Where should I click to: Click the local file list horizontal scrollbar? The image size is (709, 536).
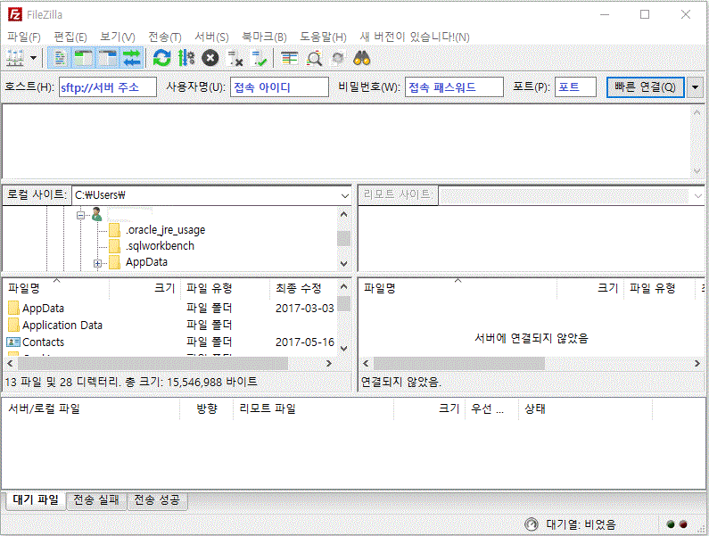tap(152, 364)
